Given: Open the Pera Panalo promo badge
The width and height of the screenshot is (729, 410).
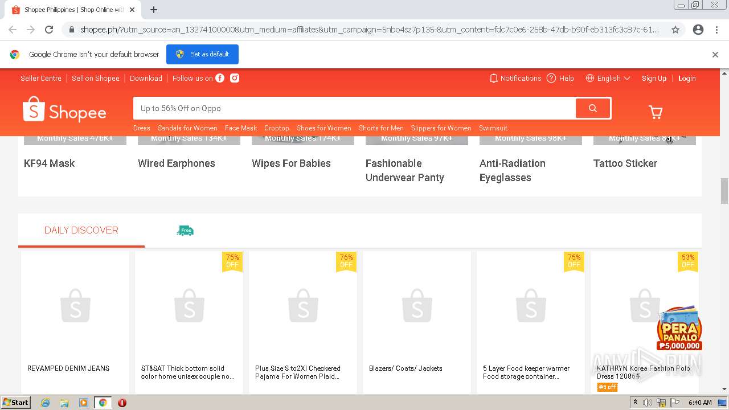Looking at the screenshot, I should 679,329.
